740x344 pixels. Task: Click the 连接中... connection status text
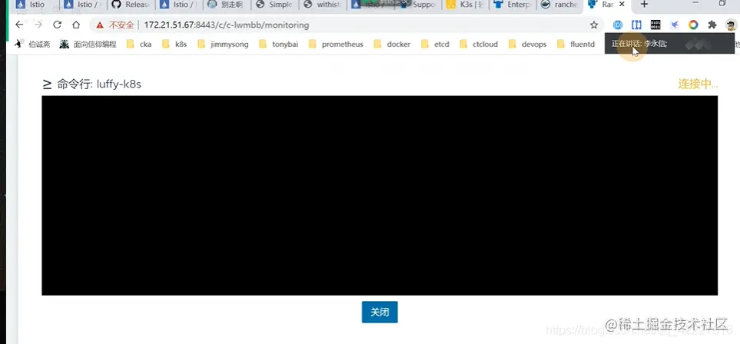[x=698, y=84]
